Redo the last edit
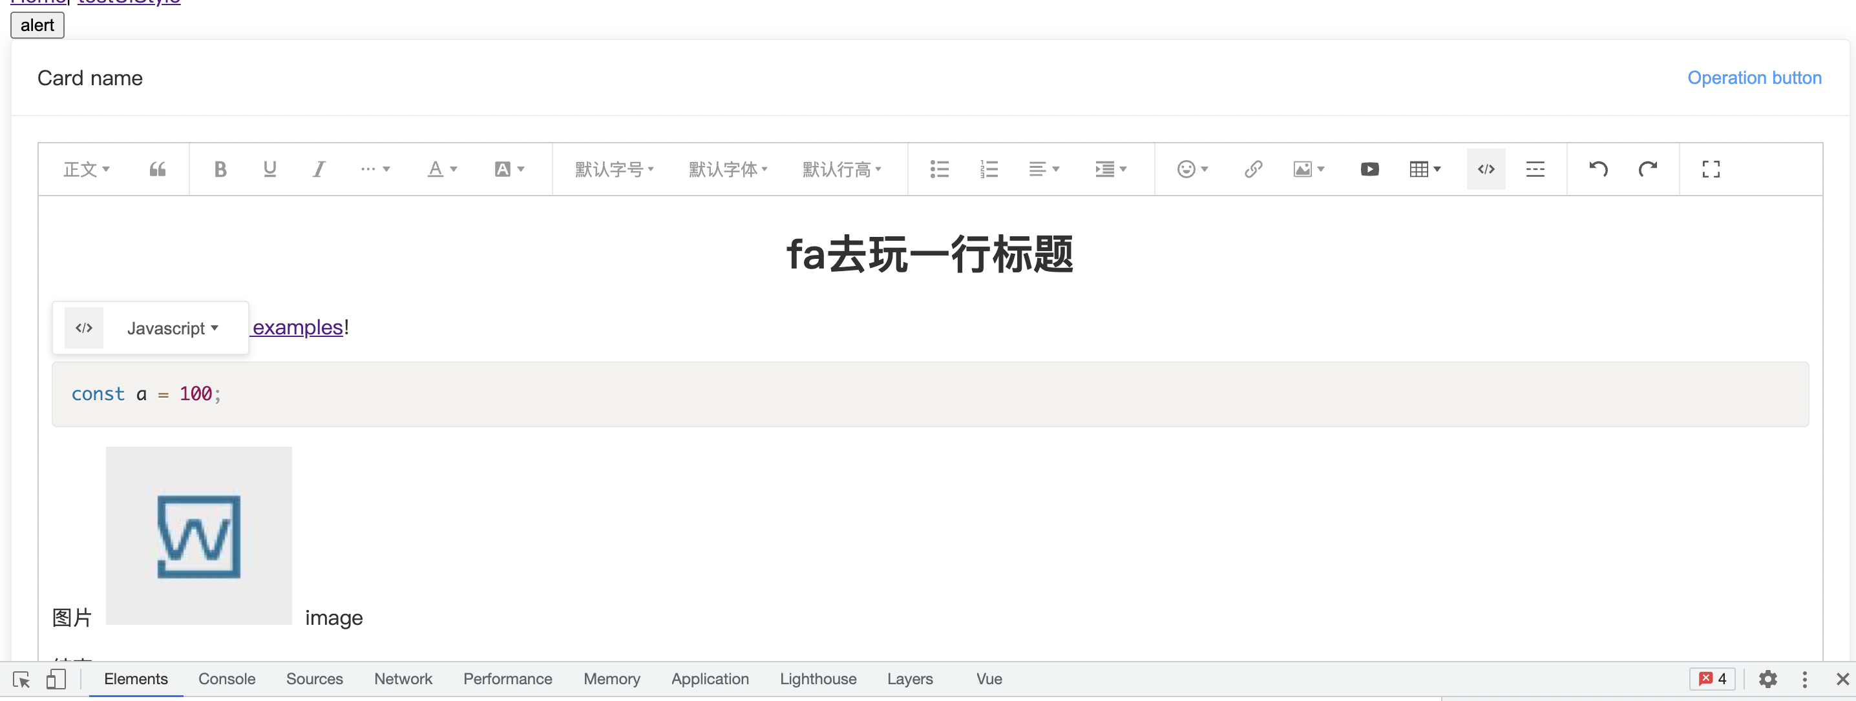 pos(1649,169)
